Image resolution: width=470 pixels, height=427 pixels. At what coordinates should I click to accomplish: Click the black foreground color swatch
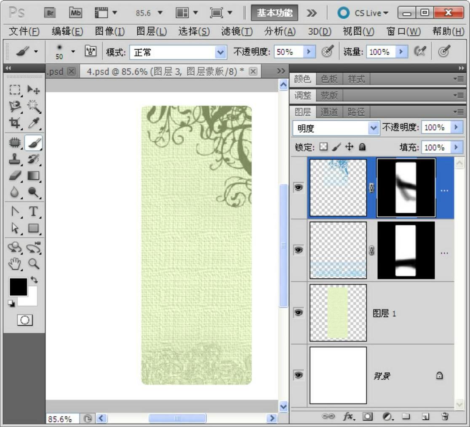[18, 286]
